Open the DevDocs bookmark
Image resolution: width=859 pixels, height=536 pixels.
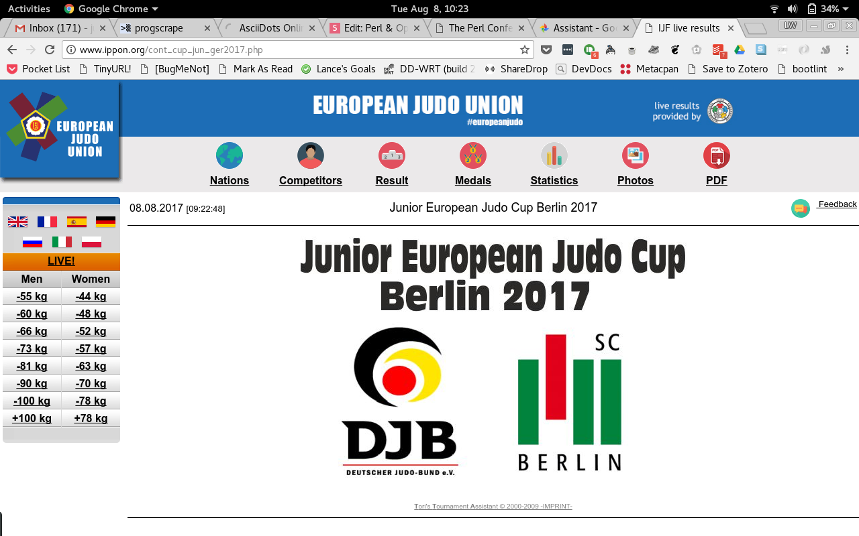pyautogui.click(x=583, y=69)
